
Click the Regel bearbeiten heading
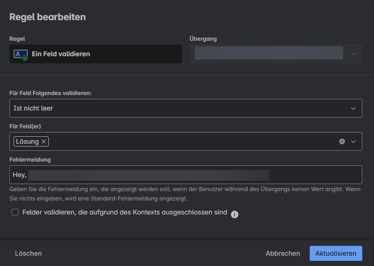point(47,17)
